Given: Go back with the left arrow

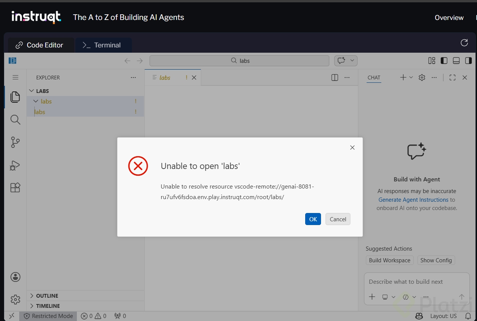Looking at the screenshot, I should coord(127,61).
